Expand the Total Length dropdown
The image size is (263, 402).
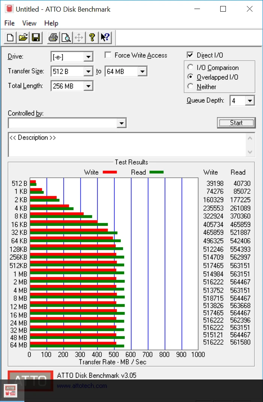pyautogui.click(x=88, y=86)
